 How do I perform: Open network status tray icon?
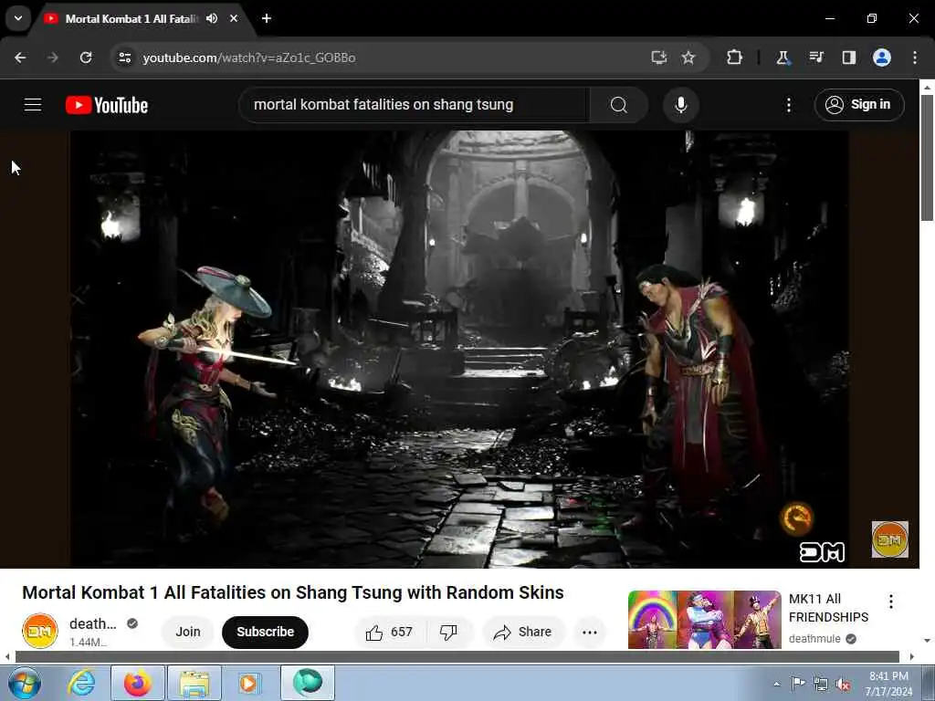pyautogui.click(x=821, y=684)
